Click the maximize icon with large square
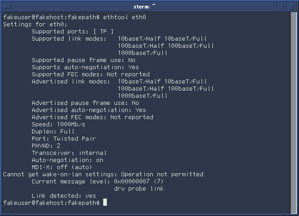Viewport: 299px width, 216px height. 292,7
